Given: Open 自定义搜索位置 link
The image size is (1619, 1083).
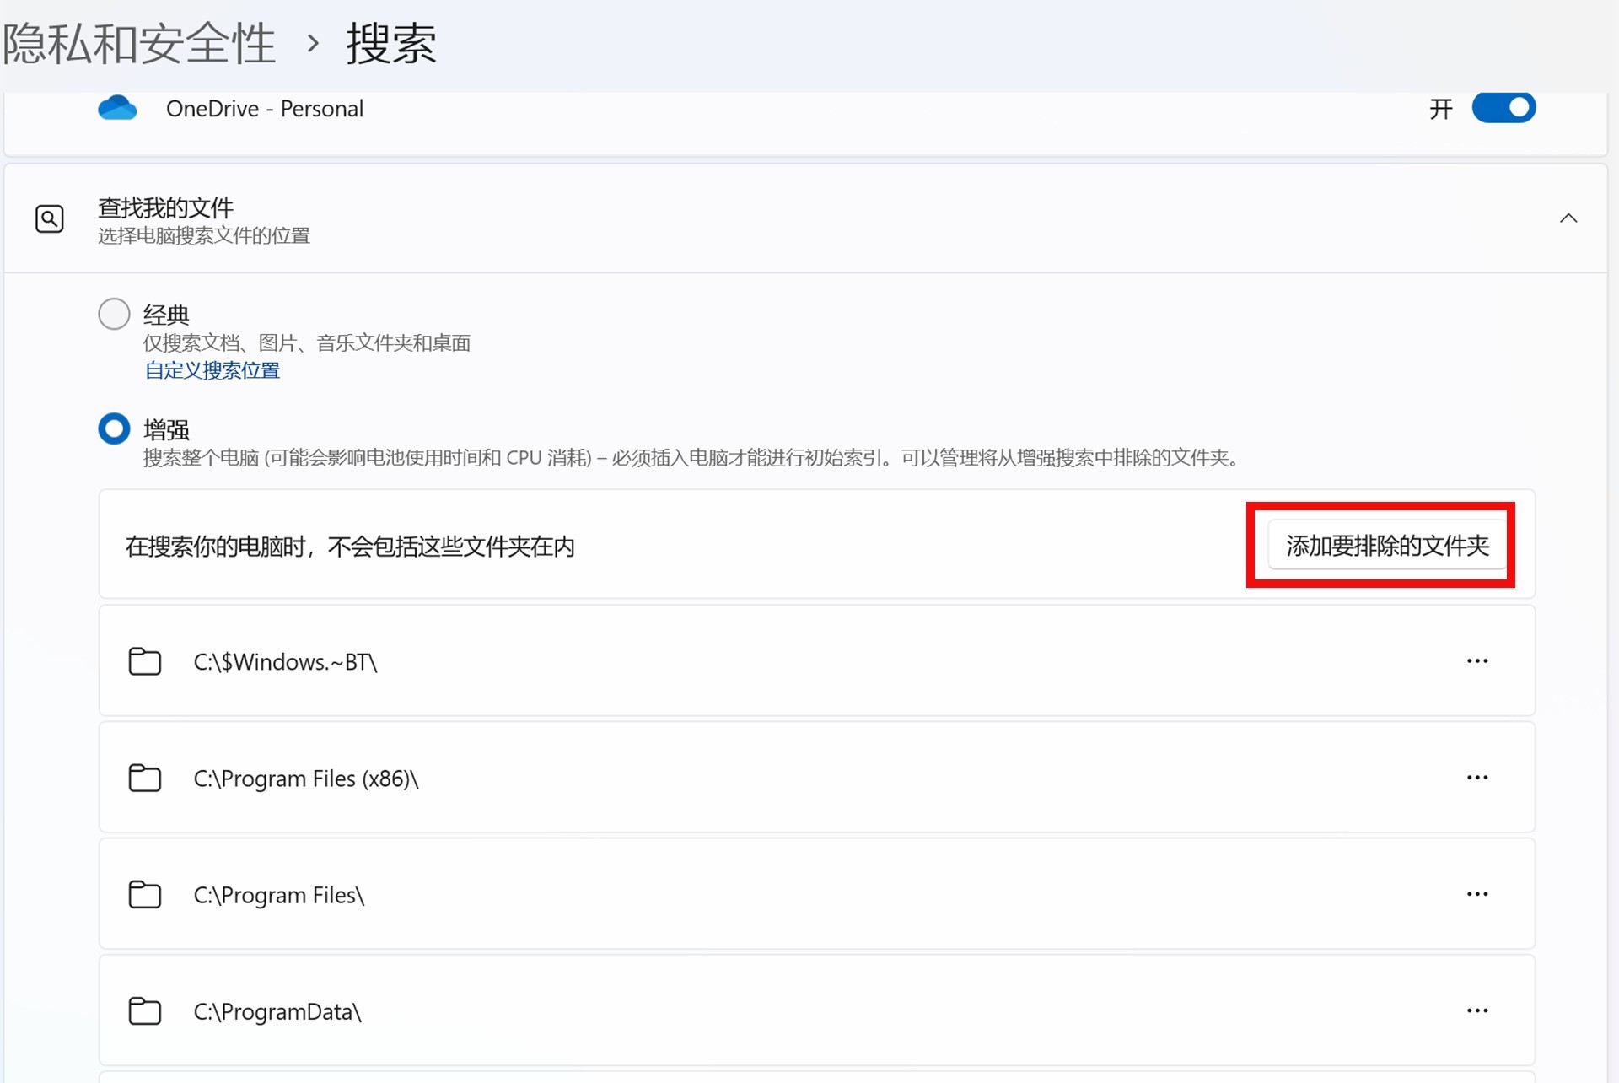Looking at the screenshot, I should pyautogui.click(x=212, y=370).
